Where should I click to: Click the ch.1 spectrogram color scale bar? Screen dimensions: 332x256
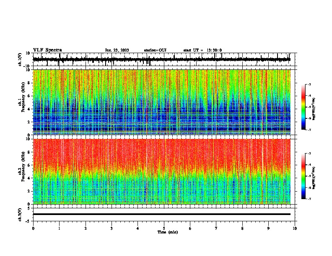click(x=303, y=107)
